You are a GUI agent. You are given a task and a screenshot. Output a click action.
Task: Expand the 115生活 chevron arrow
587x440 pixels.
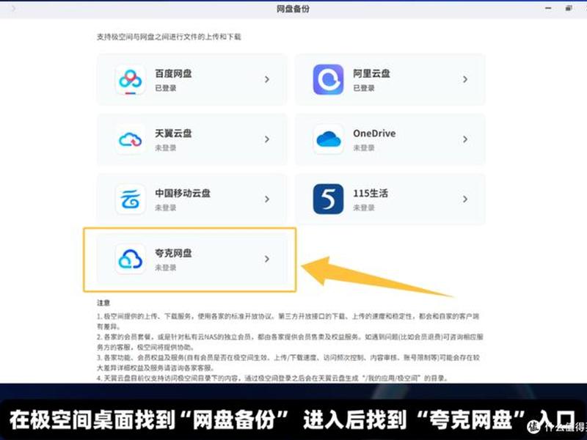coord(465,199)
